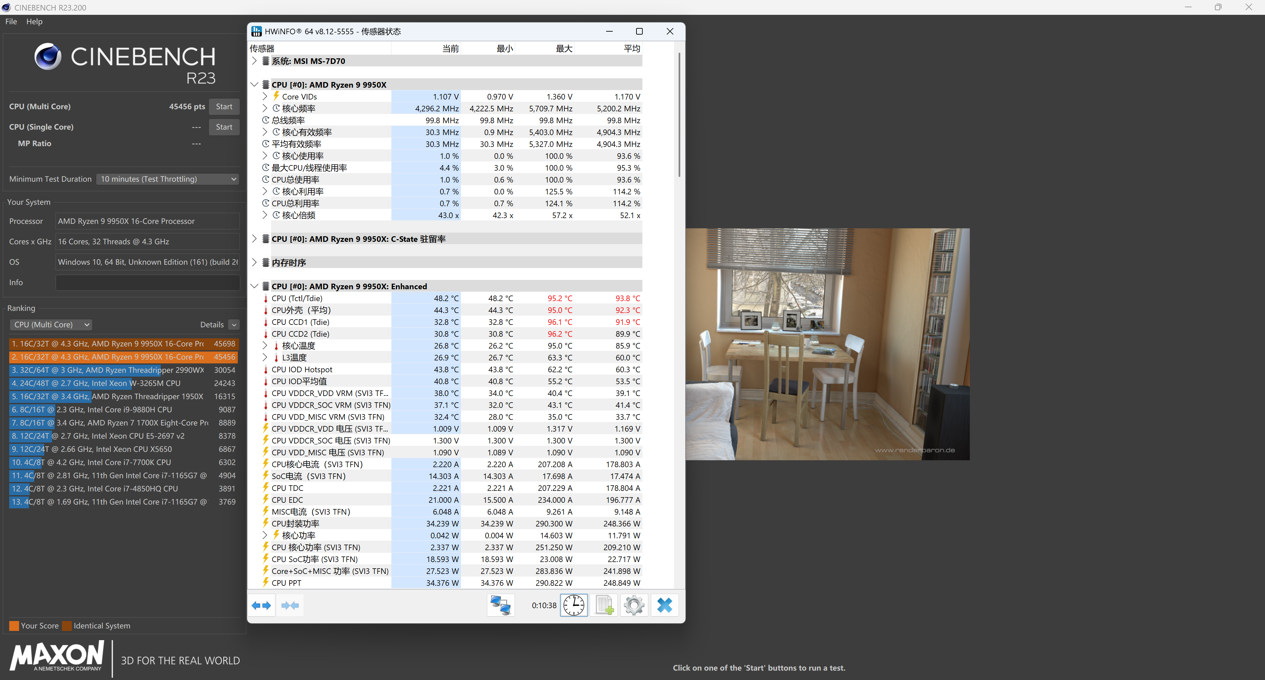Click the HWiNFO app icon in title bar
The height and width of the screenshot is (680, 1265).
click(256, 31)
